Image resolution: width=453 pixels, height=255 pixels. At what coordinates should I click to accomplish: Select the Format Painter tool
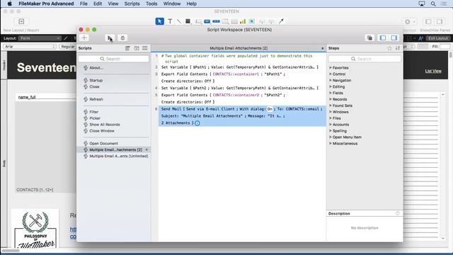coord(281,21)
